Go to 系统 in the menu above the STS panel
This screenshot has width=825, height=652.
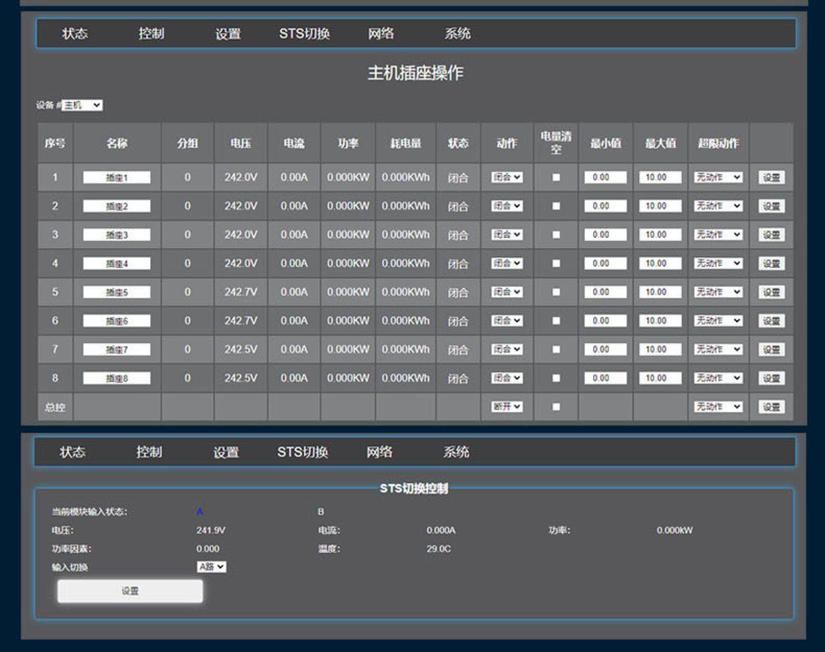tap(456, 452)
